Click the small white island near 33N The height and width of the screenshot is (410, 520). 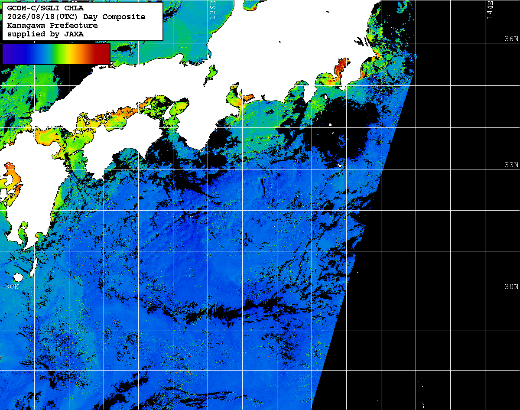pyautogui.click(x=340, y=165)
